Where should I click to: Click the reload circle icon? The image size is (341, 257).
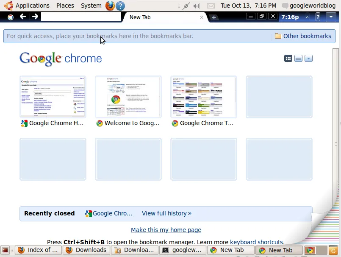tap(11, 17)
